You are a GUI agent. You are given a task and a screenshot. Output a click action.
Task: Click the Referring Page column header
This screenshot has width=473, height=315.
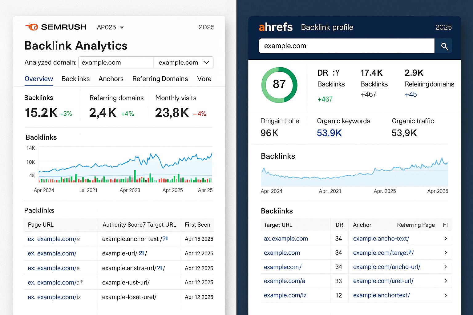pos(416,225)
